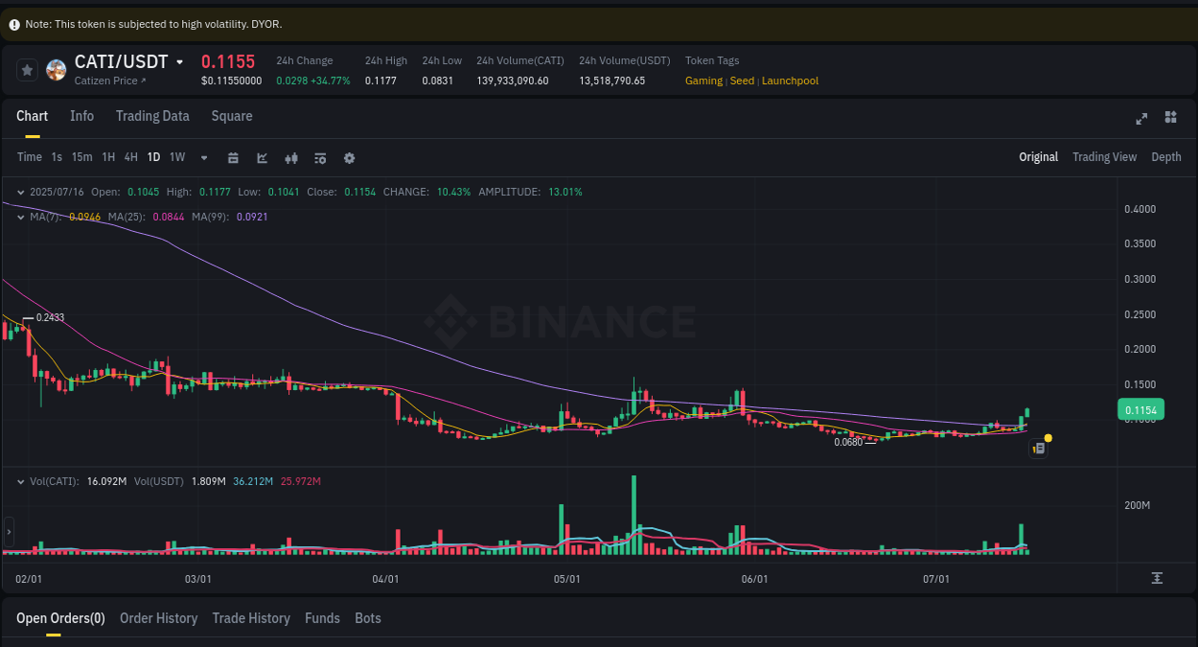This screenshot has width=1198, height=647.
Task: Star the CATI/USDT pair as favorite
Action: coord(27,70)
